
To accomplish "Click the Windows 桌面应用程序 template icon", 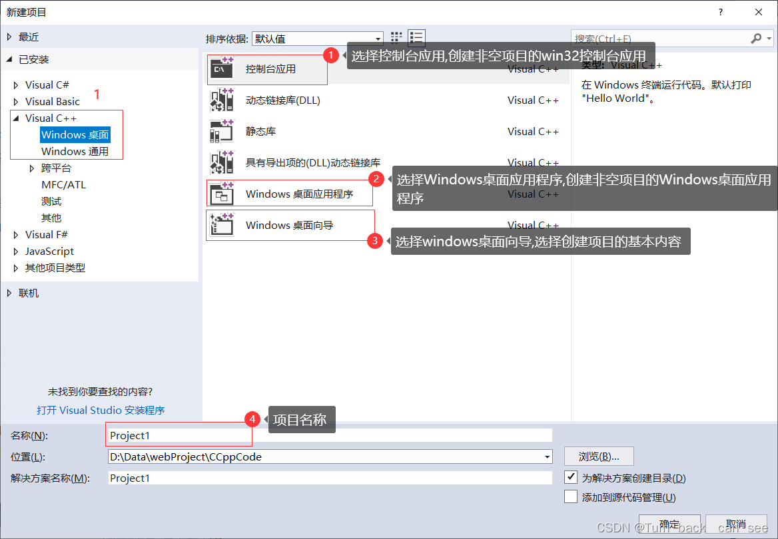I will tap(221, 194).
